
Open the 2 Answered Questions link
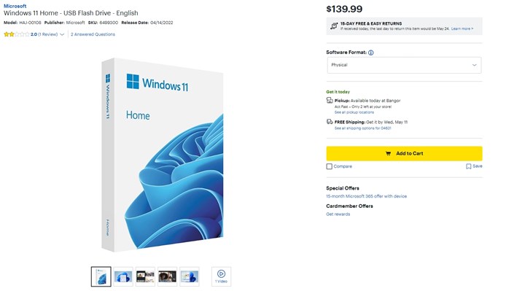(93, 34)
